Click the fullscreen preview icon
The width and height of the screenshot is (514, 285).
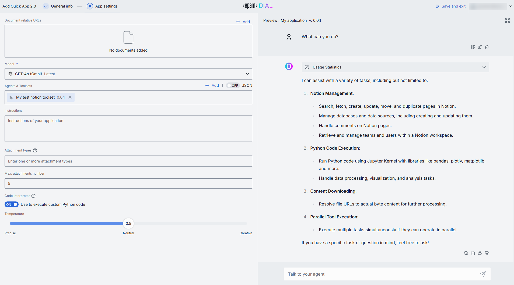(507, 20)
